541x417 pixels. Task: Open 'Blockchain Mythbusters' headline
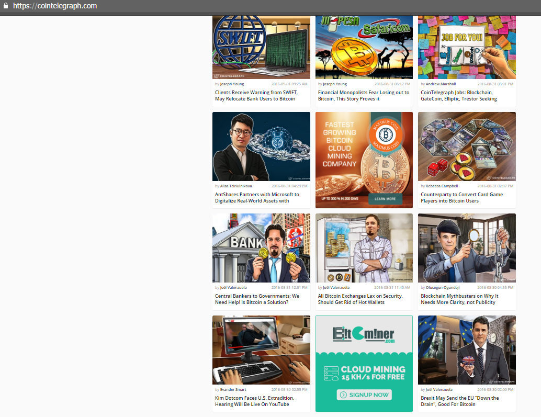pos(459,299)
